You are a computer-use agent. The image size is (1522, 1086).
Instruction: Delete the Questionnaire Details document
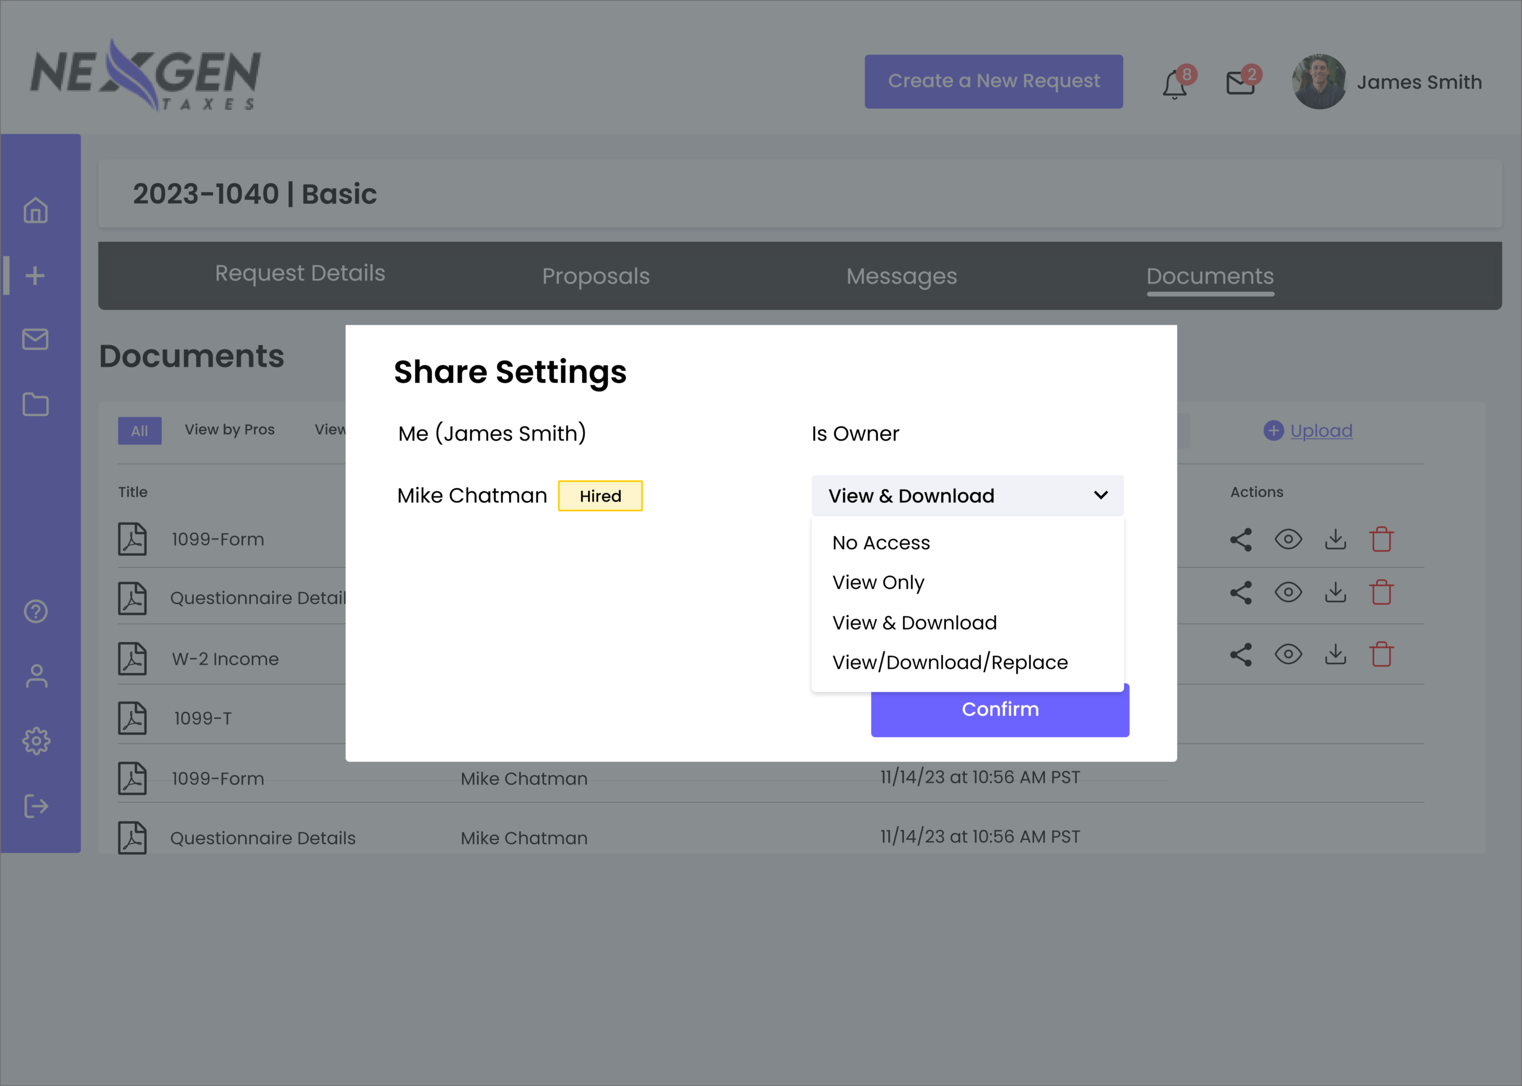click(x=1381, y=592)
